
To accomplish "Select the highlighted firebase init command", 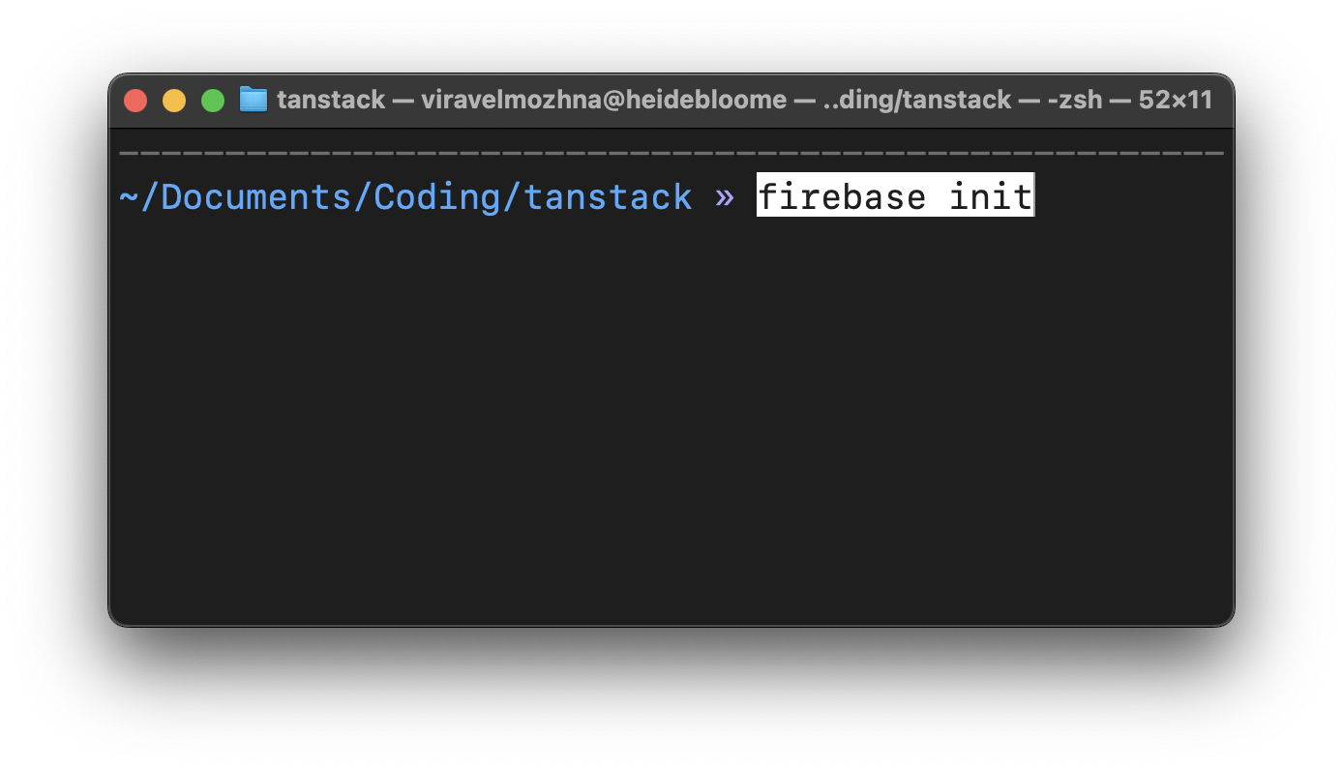I will tap(894, 196).
